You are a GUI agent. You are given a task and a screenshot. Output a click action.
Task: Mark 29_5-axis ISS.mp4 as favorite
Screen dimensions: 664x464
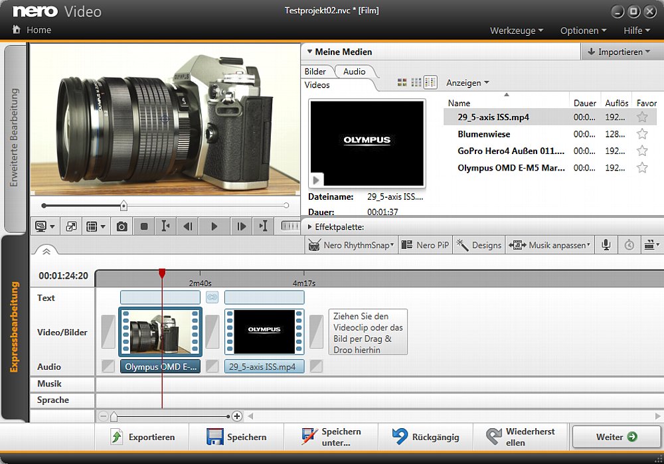click(x=642, y=117)
